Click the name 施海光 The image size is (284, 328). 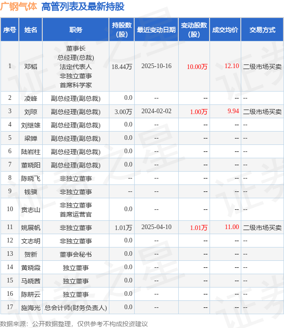(30, 308)
